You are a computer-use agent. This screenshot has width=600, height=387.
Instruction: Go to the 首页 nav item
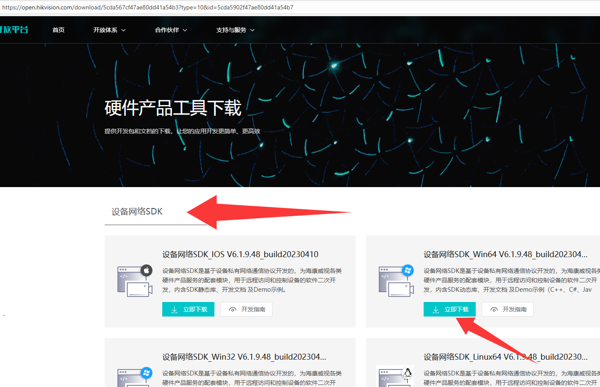(x=59, y=30)
